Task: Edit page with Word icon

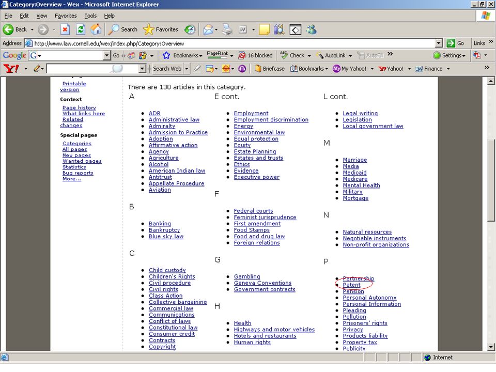Action: point(243,29)
